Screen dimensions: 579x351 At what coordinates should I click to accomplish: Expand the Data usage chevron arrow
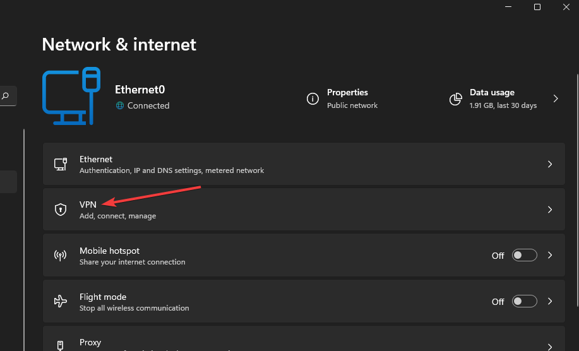(x=556, y=98)
